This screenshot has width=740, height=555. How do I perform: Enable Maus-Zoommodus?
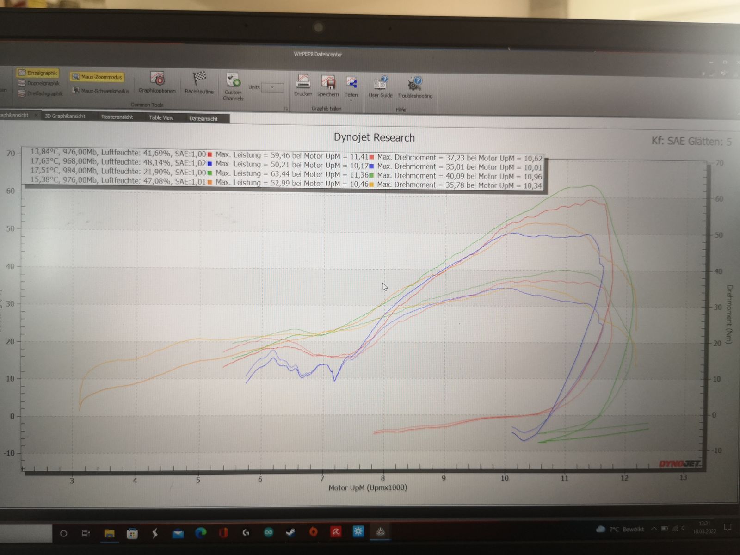click(97, 77)
